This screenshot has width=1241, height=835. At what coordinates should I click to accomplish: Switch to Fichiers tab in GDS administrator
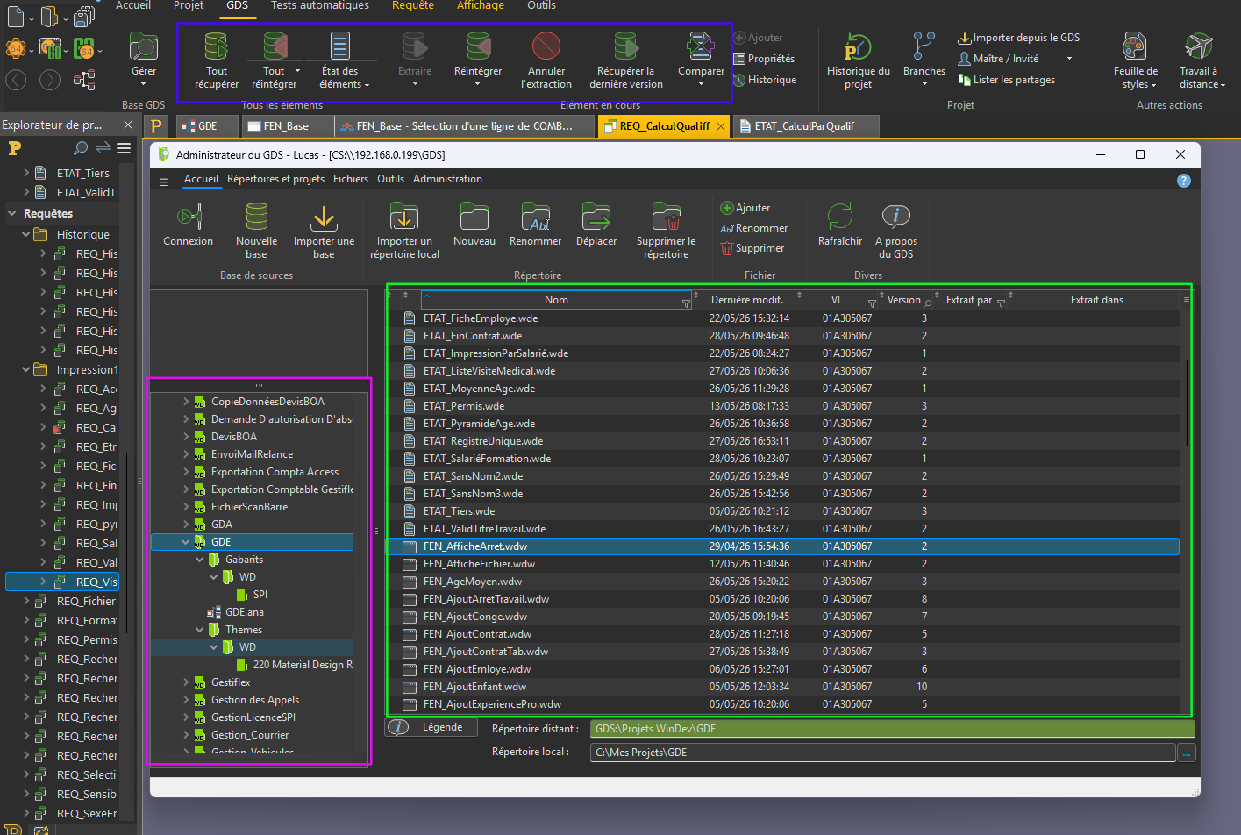click(351, 179)
